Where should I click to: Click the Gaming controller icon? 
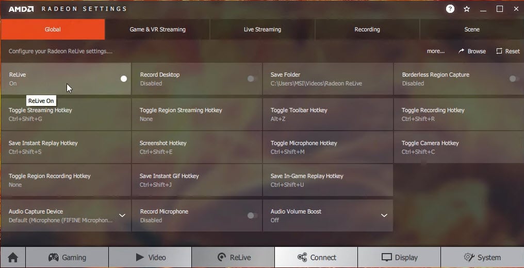click(x=54, y=257)
